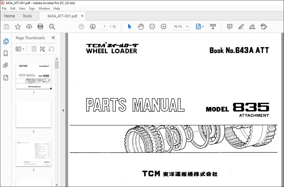The image size is (284, 187).
Task: Select page 3 thumbnail
Action: [34, 153]
